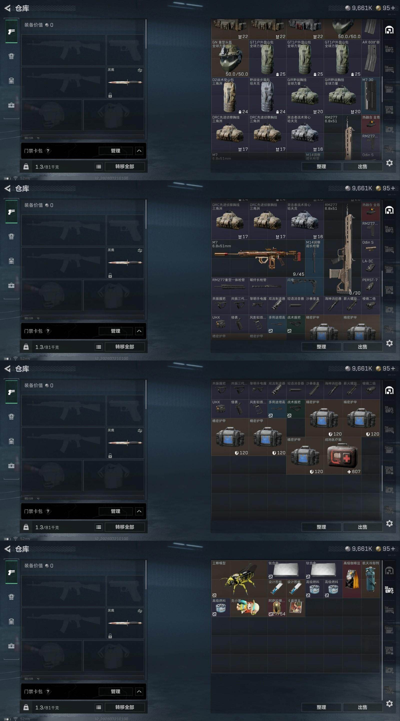Select the 野战徒步背包 backpack item

coord(267,96)
